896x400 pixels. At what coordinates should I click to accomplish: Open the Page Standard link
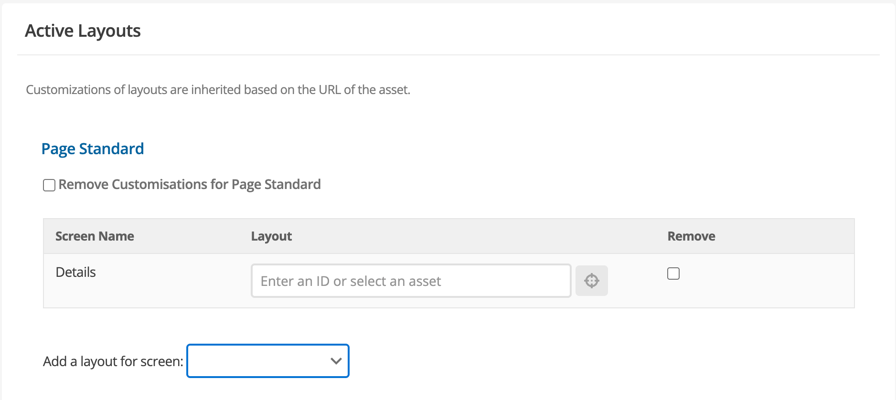pos(93,149)
